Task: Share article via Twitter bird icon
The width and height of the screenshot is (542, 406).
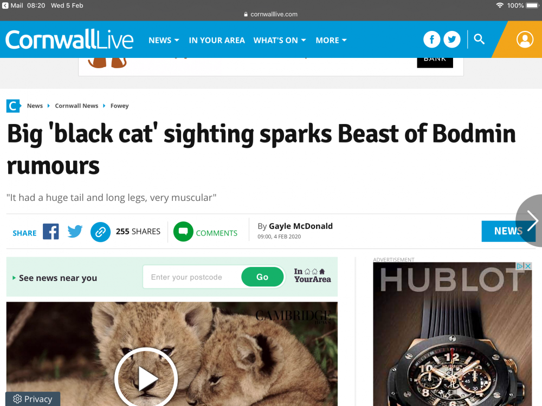Action: click(75, 232)
